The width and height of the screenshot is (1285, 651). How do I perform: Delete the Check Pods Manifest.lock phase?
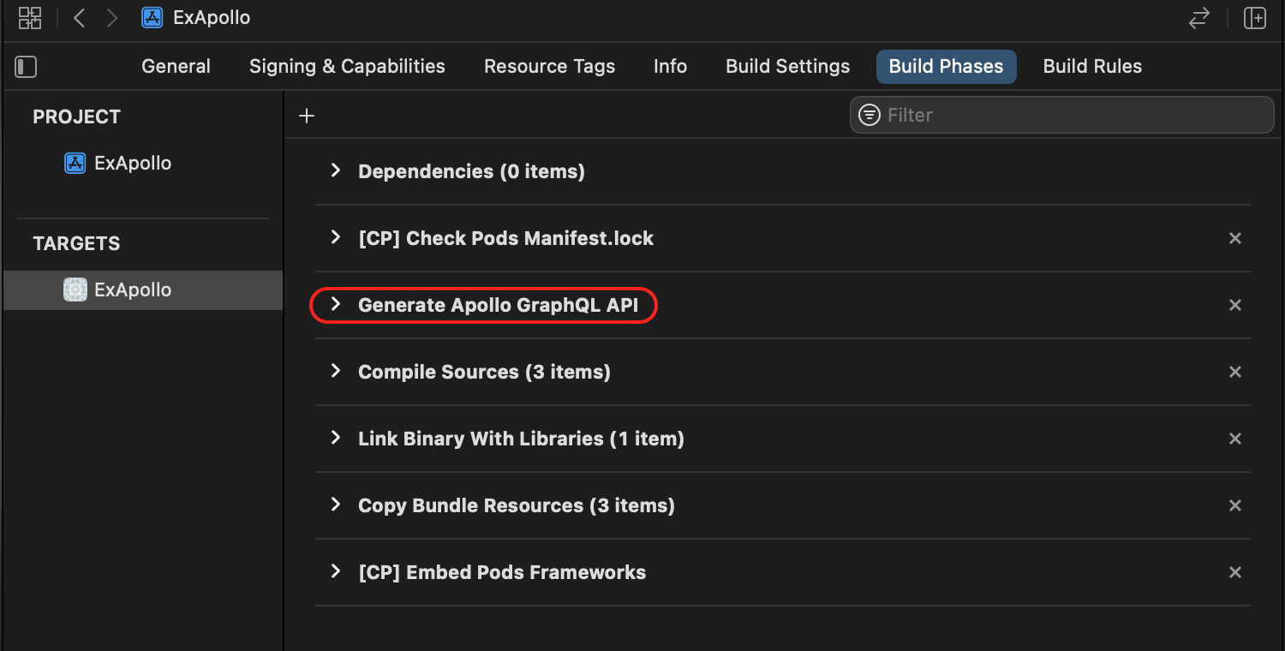click(1235, 238)
